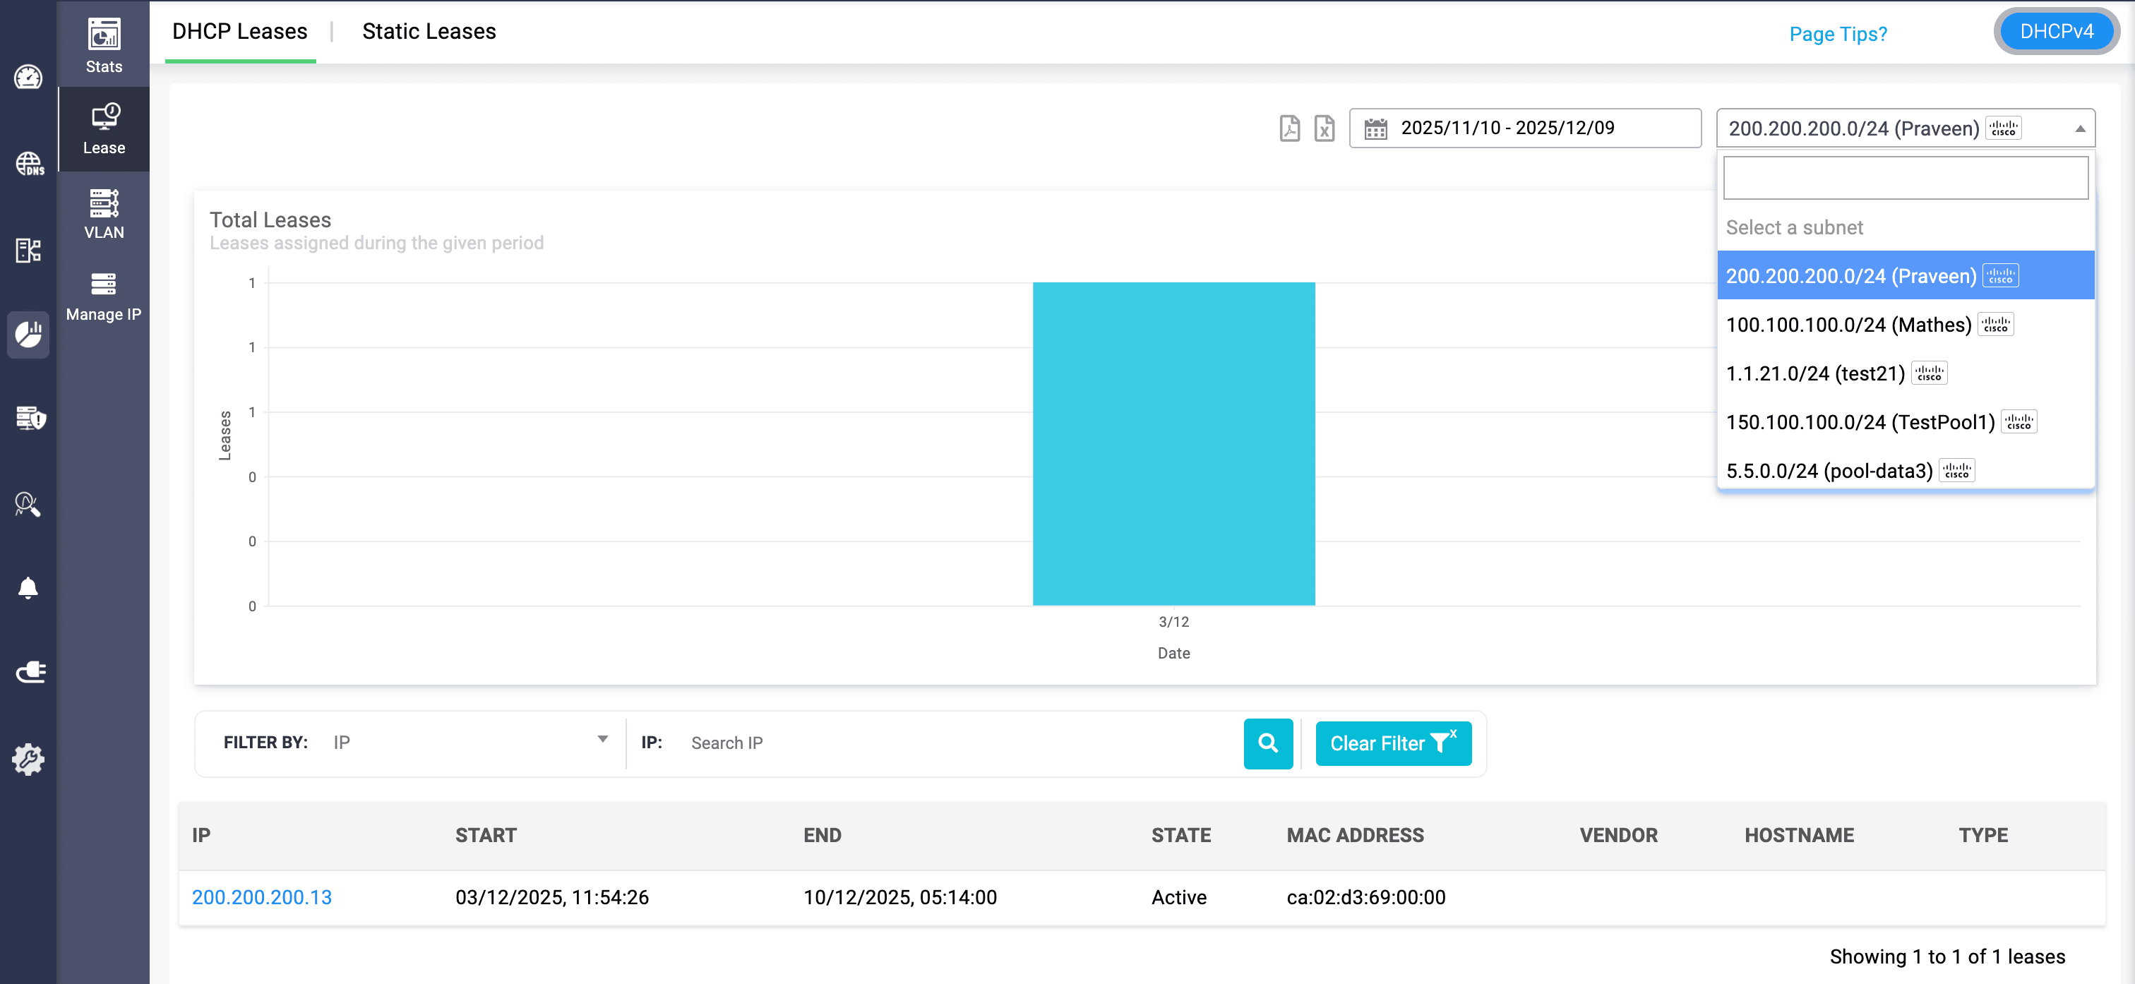Click the search magnifier button
Viewport: 2135px width, 984px height.
click(1267, 743)
